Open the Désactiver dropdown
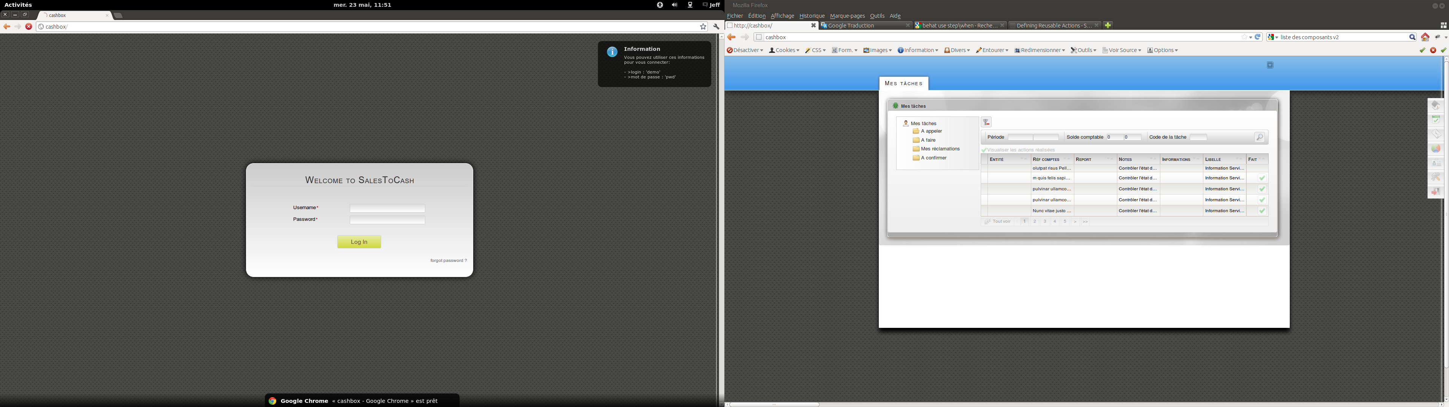The image size is (1449, 407). point(745,50)
